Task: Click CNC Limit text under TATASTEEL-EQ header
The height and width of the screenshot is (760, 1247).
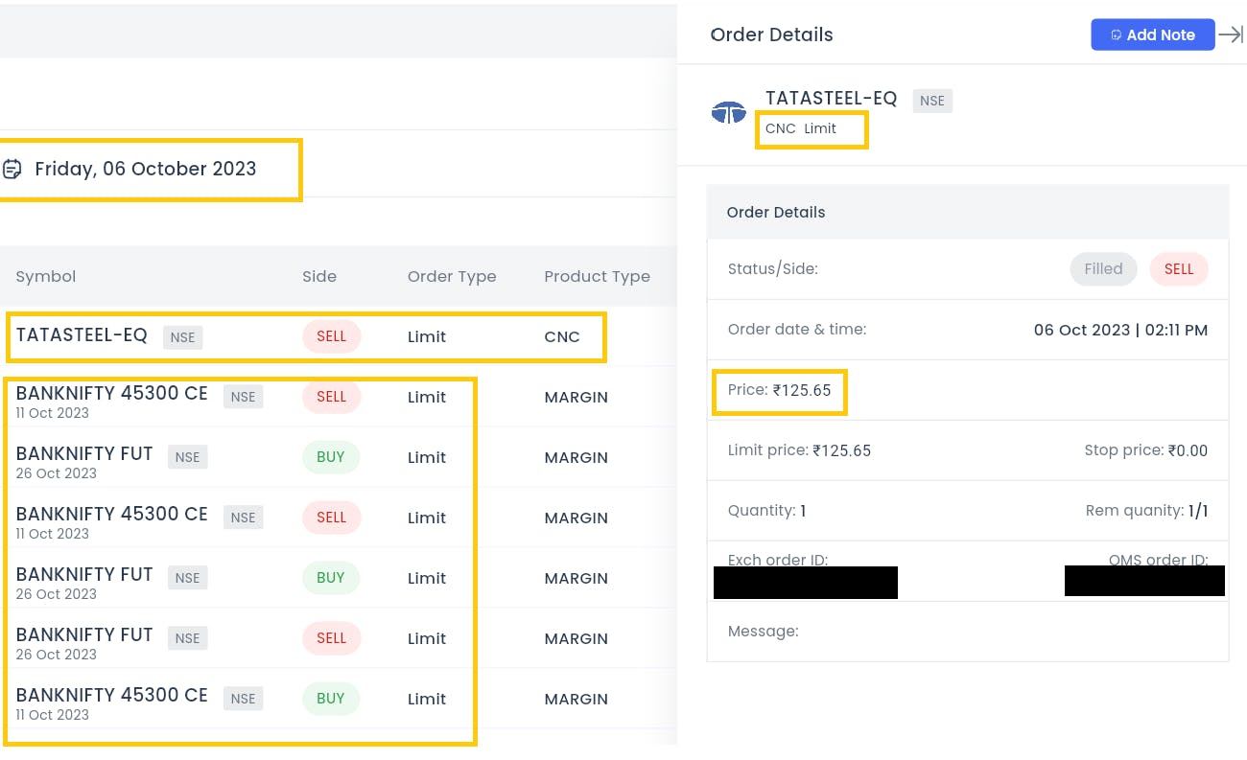Action: (801, 128)
